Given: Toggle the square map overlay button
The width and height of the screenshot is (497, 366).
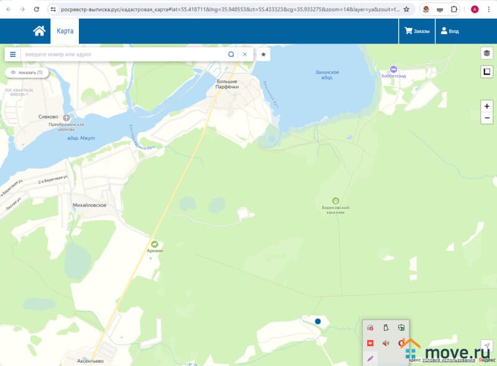Looking at the screenshot, I should (x=487, y=72).
